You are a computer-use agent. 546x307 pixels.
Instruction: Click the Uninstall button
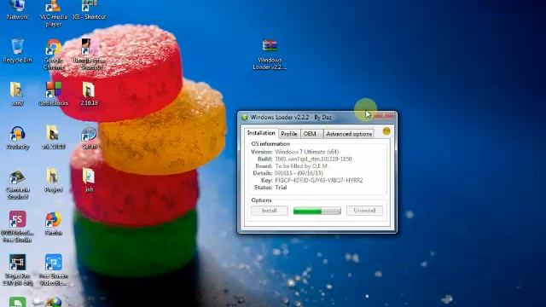tap(364, 211)
